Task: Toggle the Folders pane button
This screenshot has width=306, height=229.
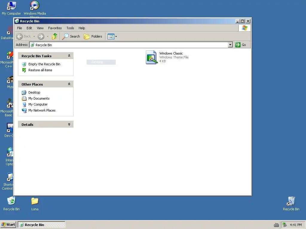Action: [93, 36]
